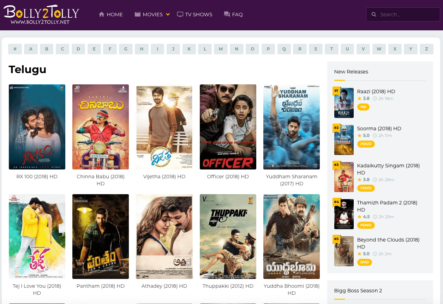Image resolution: width=443 pixels, height=304 pixels.
Task: Open Soorma (2018) HD in New Releases
Action: (379, 129)
